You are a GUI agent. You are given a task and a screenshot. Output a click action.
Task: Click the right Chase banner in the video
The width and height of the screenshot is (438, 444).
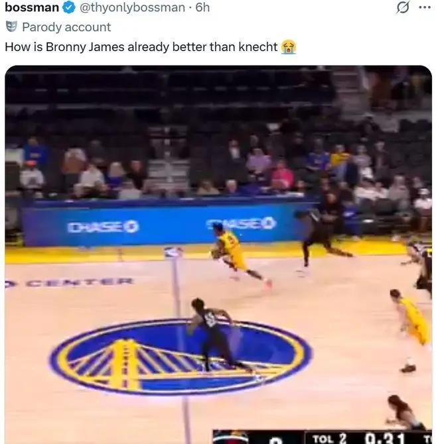coord(241,223)
